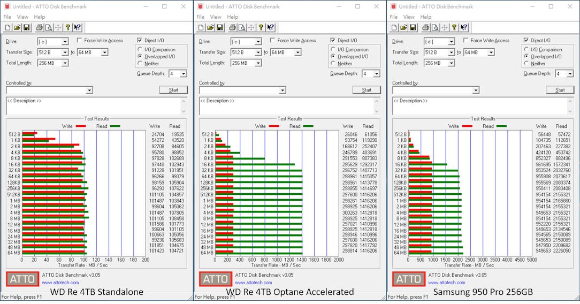Click the Open folder icon in the right window
Image resolution: width=580 pixels, height=304 pixels.
click(403, 27)
